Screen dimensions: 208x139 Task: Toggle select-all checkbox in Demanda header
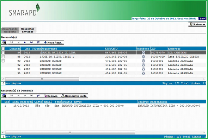pyautogui.click(x=3, y=49)
